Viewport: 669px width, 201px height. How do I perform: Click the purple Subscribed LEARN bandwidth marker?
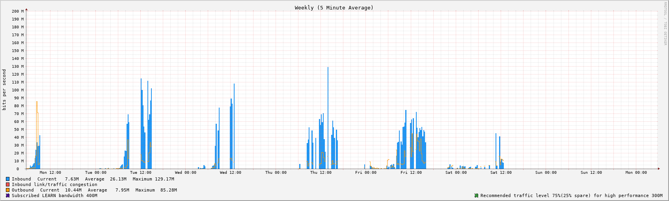[x=7, y=195]
